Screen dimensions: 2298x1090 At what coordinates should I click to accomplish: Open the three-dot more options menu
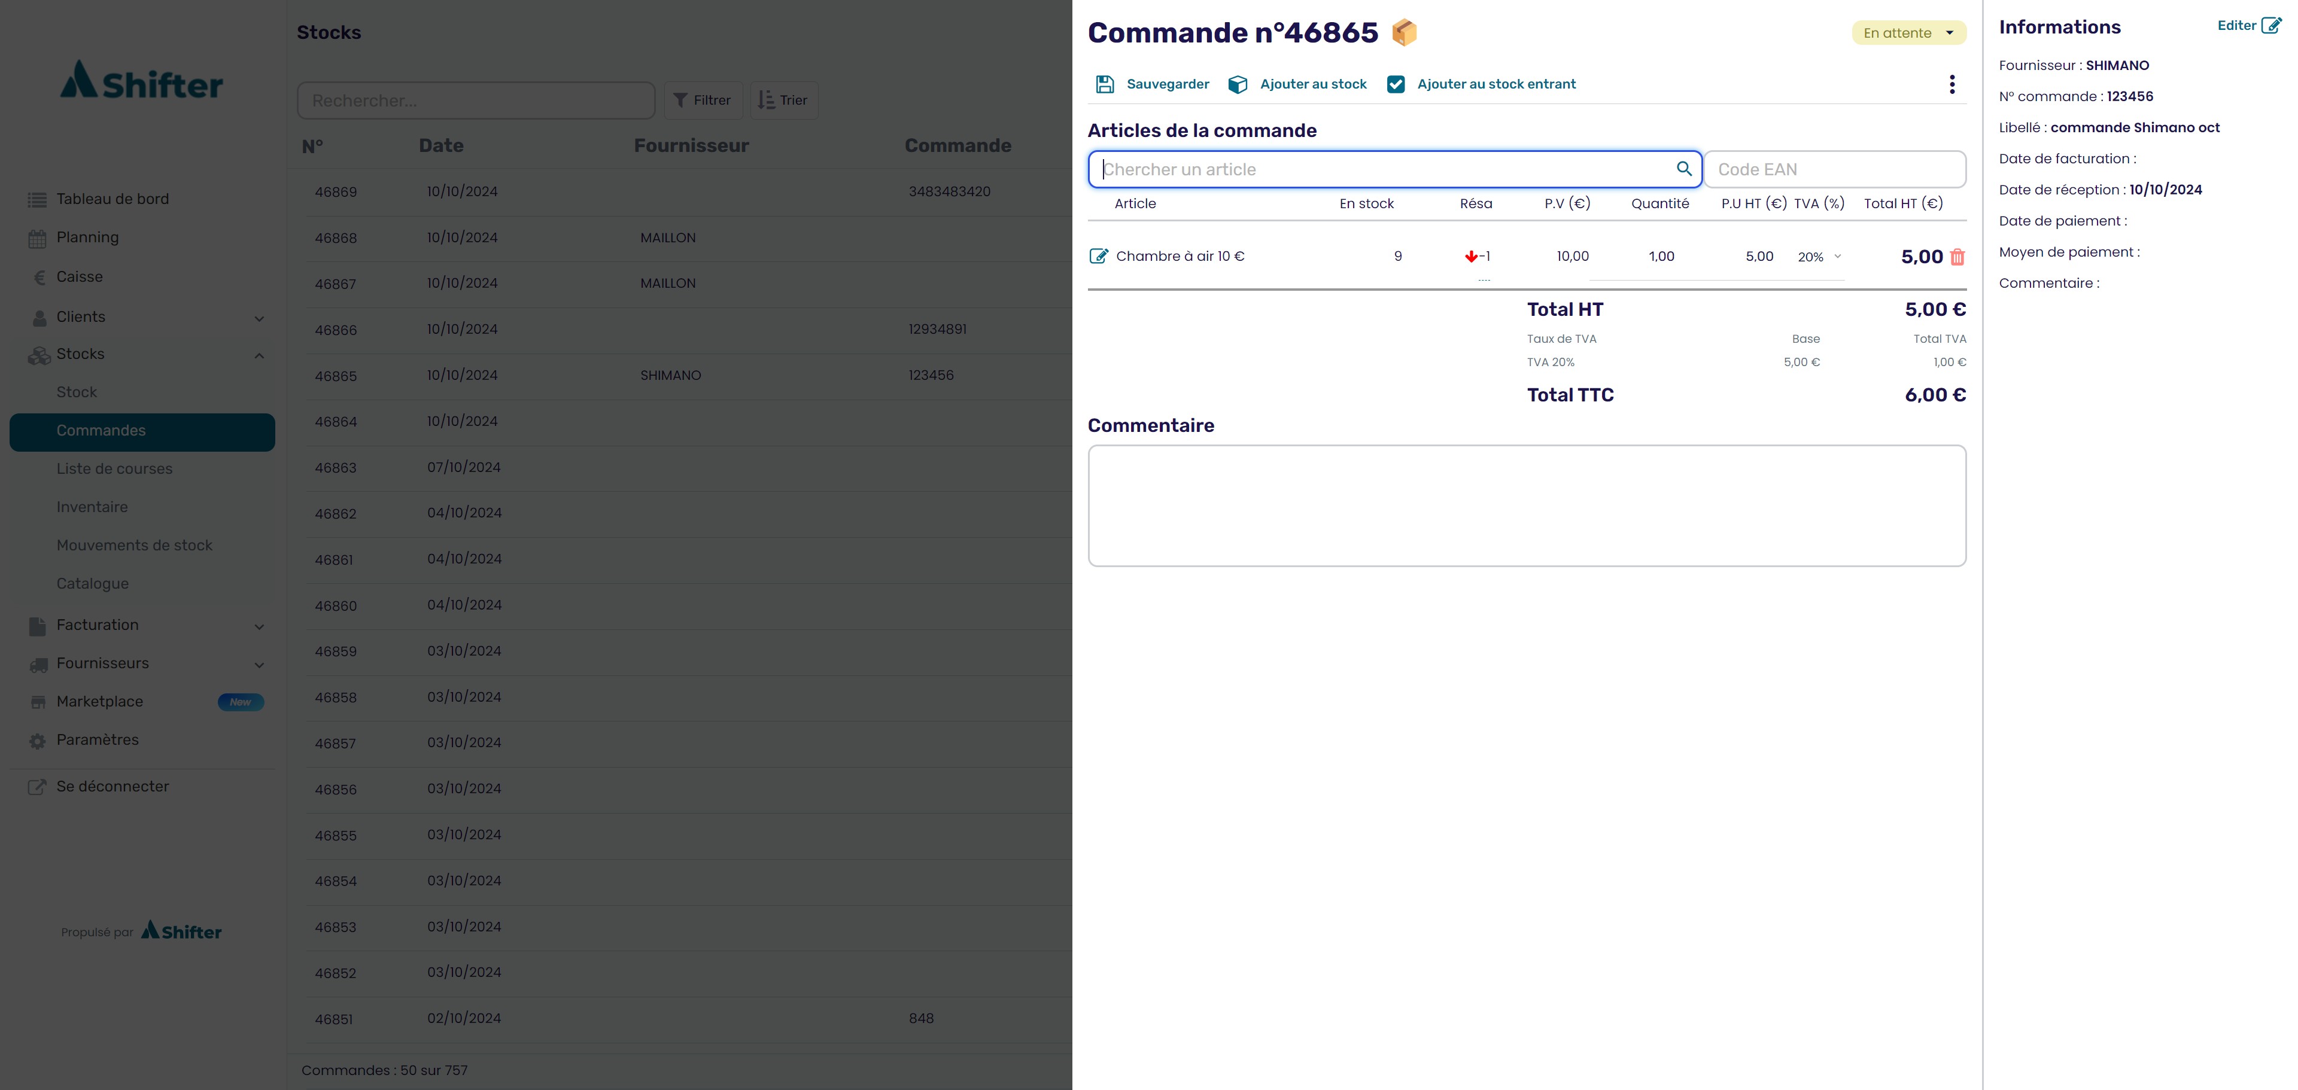(x=1952, y=84)
